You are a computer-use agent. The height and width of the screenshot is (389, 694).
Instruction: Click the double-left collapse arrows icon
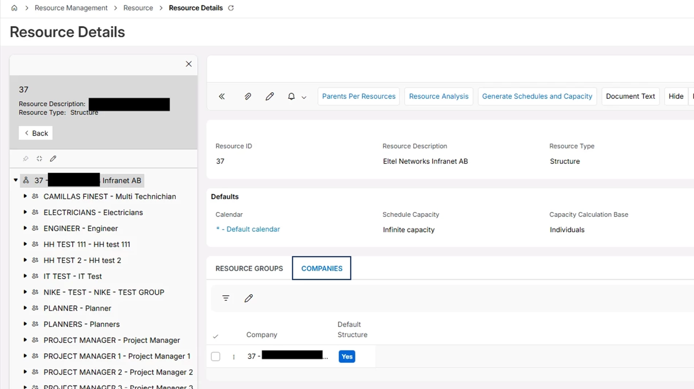point(222,96)
